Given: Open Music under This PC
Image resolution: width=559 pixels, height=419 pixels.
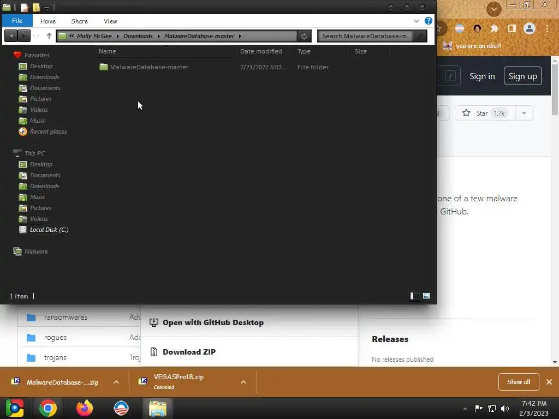Looking at the screenshot, I should click(x=38, y=197).
